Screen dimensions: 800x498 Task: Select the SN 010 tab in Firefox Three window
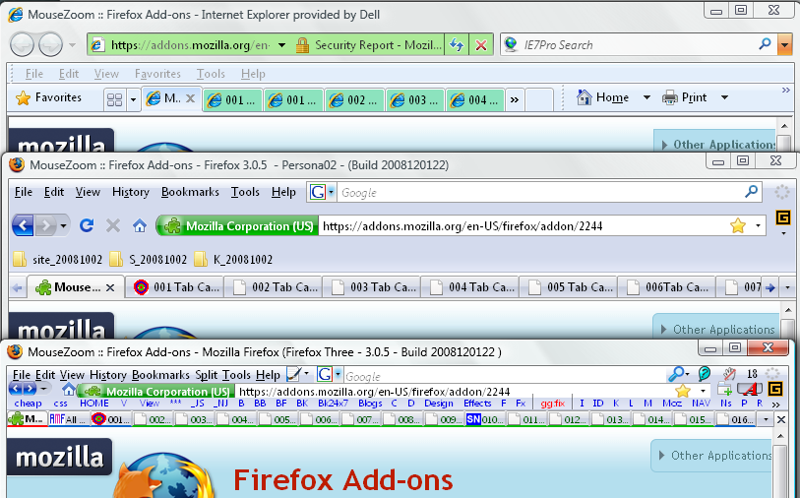(x=485, y=419)
